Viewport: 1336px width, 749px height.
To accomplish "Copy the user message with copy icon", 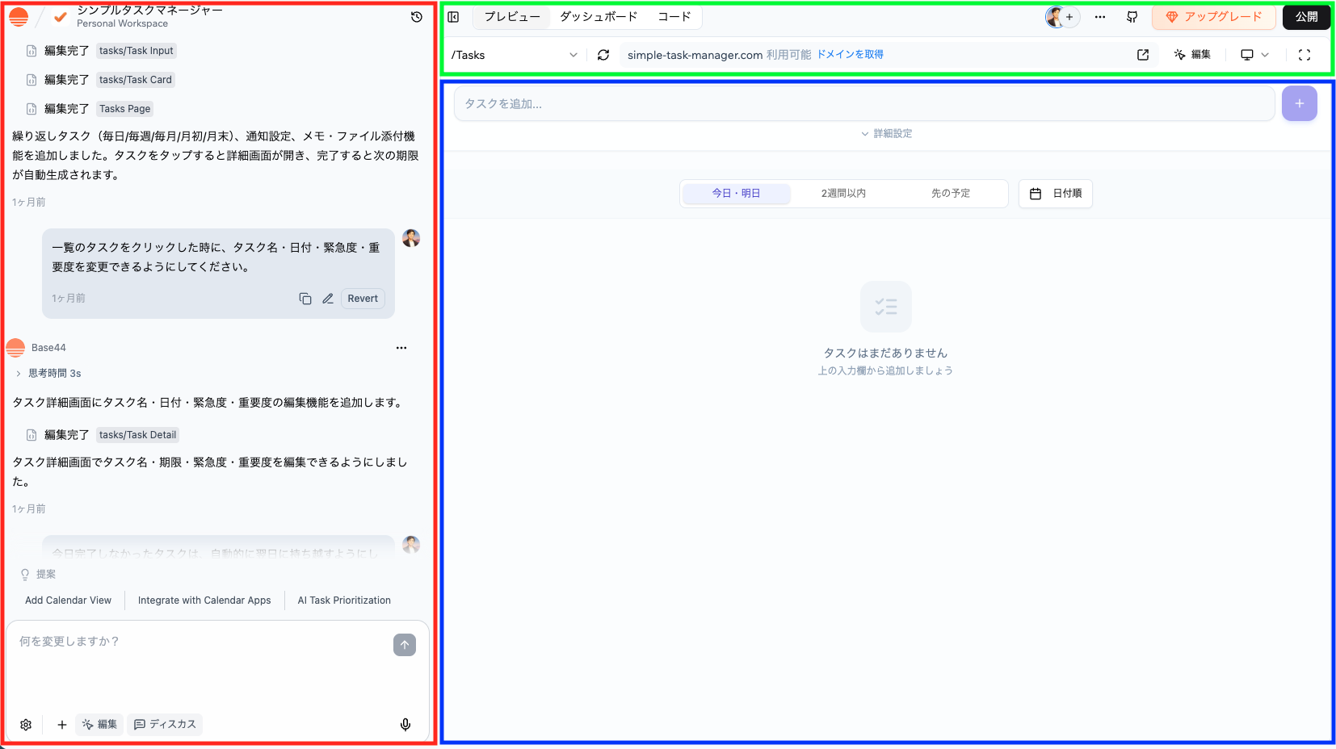I will click(x=305, y=299).
